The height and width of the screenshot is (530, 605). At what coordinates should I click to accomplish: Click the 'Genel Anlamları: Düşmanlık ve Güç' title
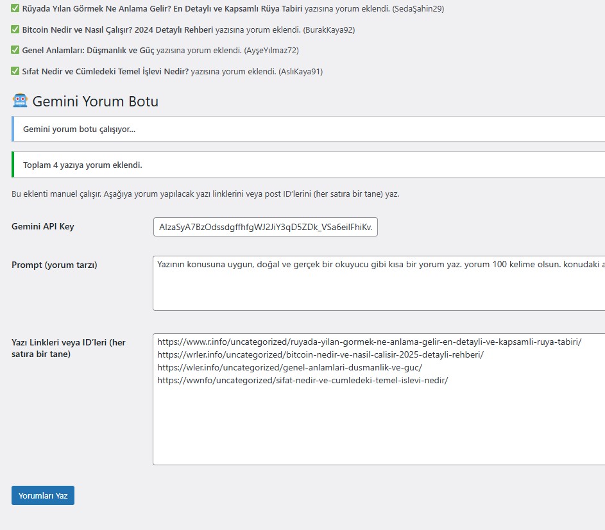tap(88, 51)
